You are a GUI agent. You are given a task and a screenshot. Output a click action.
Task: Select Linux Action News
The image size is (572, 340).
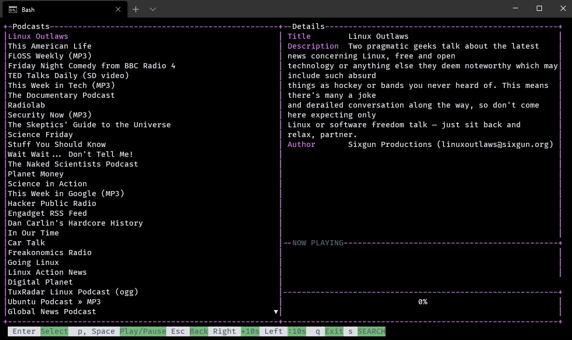pyautogui.click(x=48, y=272)
